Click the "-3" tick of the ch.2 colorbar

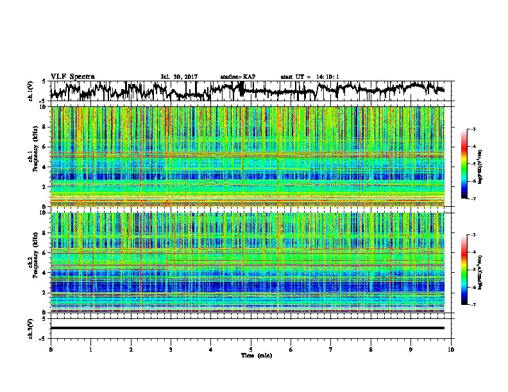[x=473, y=235]
